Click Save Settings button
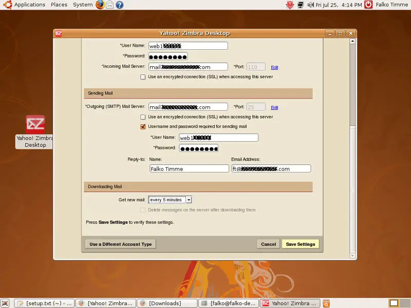Viewport: 411px width, 308px height. 301,244
